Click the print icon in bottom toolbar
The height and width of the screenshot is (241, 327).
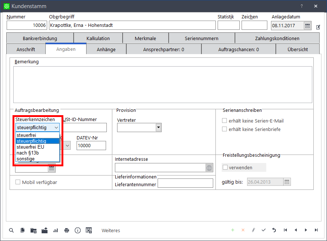[x=67, y=230]
